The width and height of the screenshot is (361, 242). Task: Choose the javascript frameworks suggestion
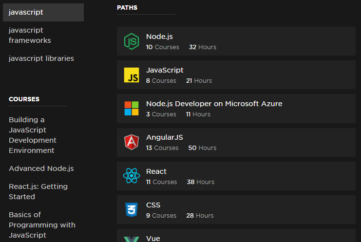[30, 35]
